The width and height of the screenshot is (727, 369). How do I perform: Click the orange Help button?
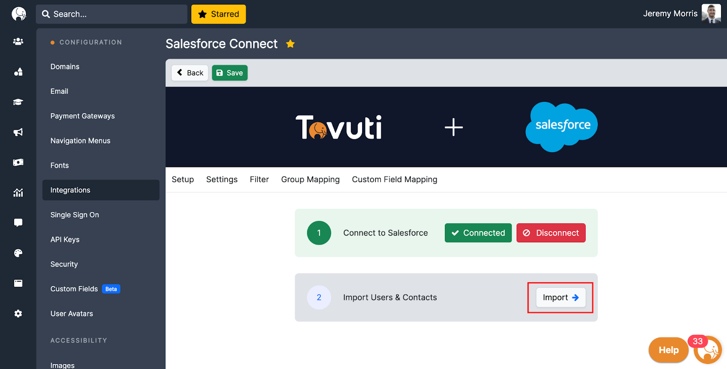668,350
